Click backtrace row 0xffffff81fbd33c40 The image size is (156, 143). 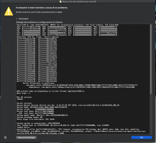pos(37,65)
